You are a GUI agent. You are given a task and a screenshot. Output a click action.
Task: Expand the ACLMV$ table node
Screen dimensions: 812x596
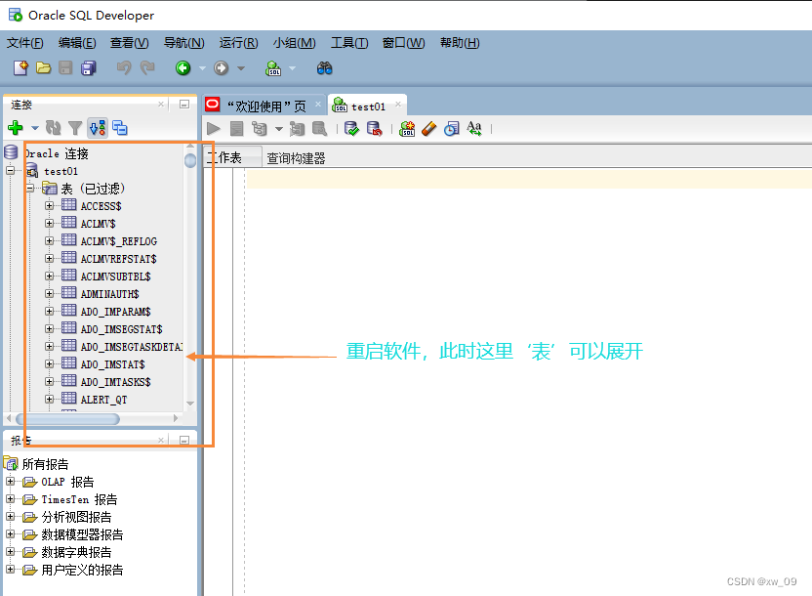[49, 224]
